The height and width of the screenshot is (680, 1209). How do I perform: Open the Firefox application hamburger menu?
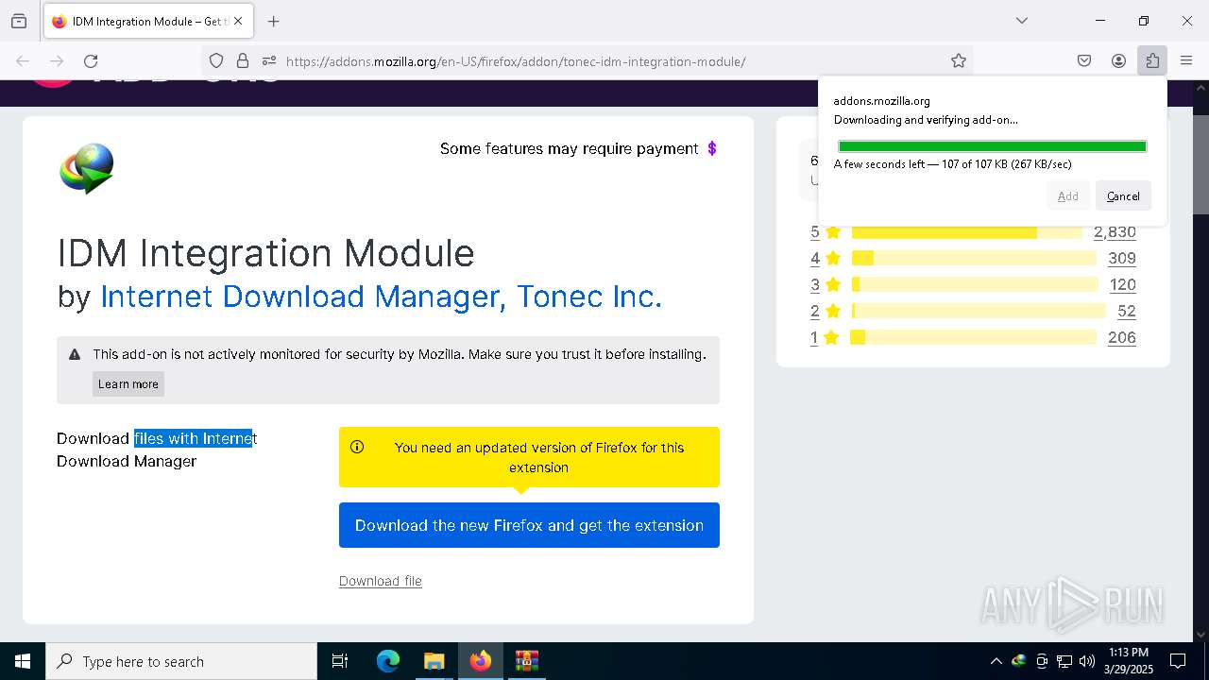click(1186, 61)
